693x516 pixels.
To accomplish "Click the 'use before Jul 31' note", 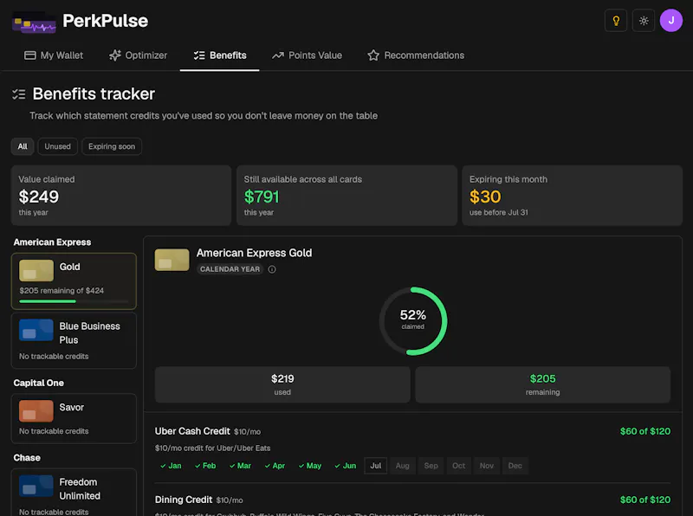I will point(499,212).
